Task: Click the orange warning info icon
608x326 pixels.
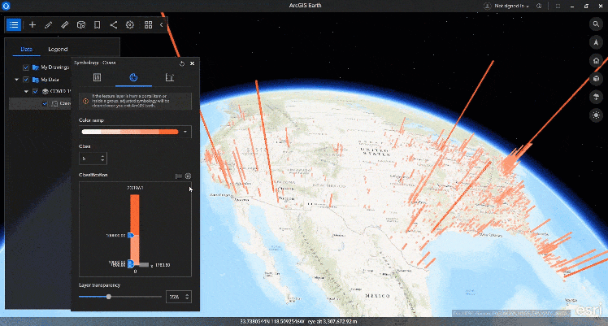Action: tap(85, 101)
